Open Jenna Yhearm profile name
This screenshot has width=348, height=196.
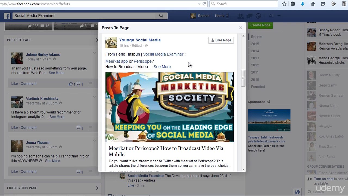tap(38, 143)
